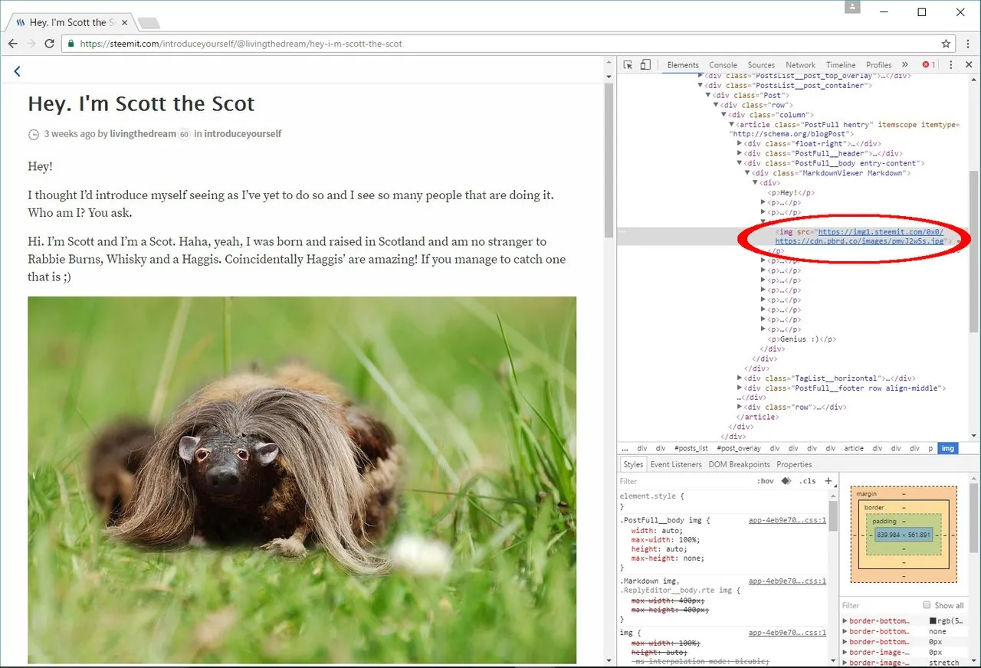The width and height of the screenshot is (981, 668).
Task: Show more DevTools tabs with the double chevron
Action: click(x=905, y=65)
